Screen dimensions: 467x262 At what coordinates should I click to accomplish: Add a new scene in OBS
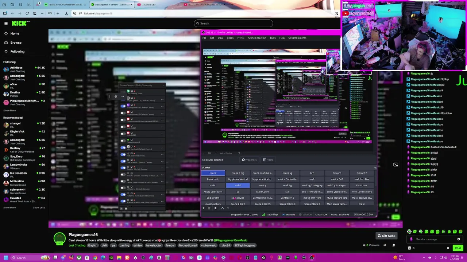[x=204, y=208]
